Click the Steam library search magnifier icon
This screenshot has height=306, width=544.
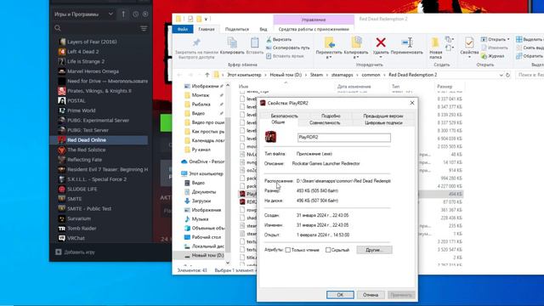tap(58, 28)
